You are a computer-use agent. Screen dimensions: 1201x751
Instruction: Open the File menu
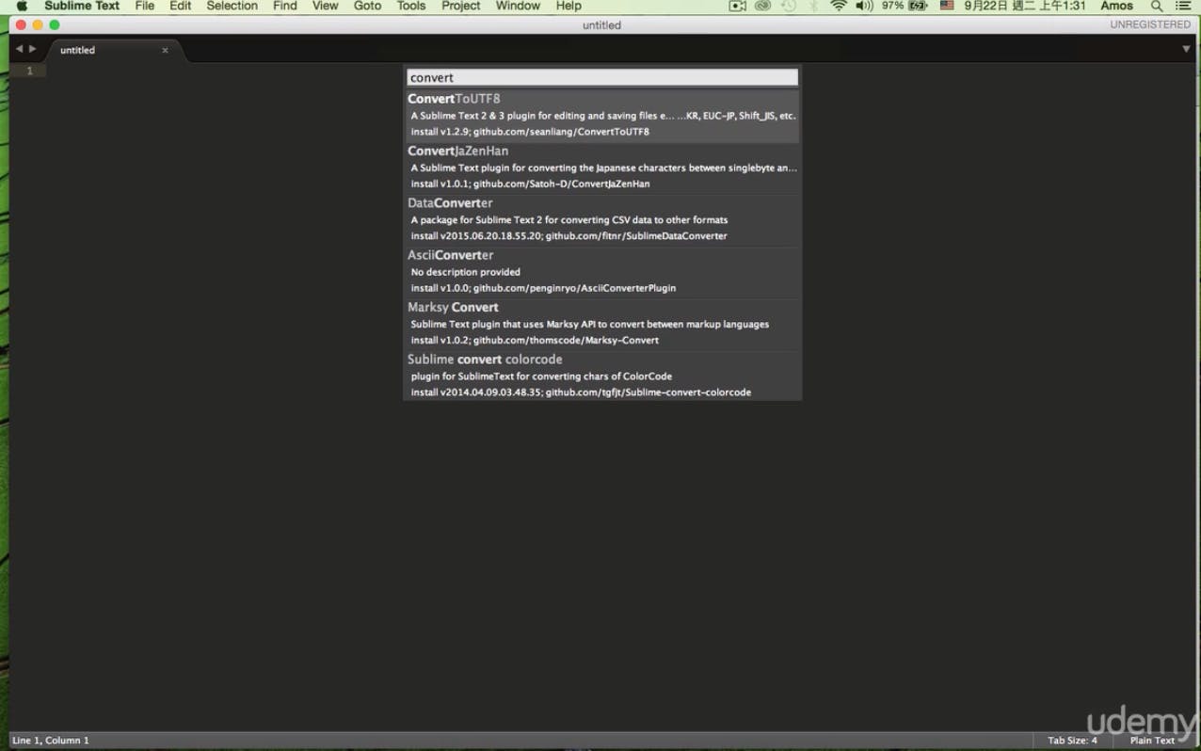144,6
